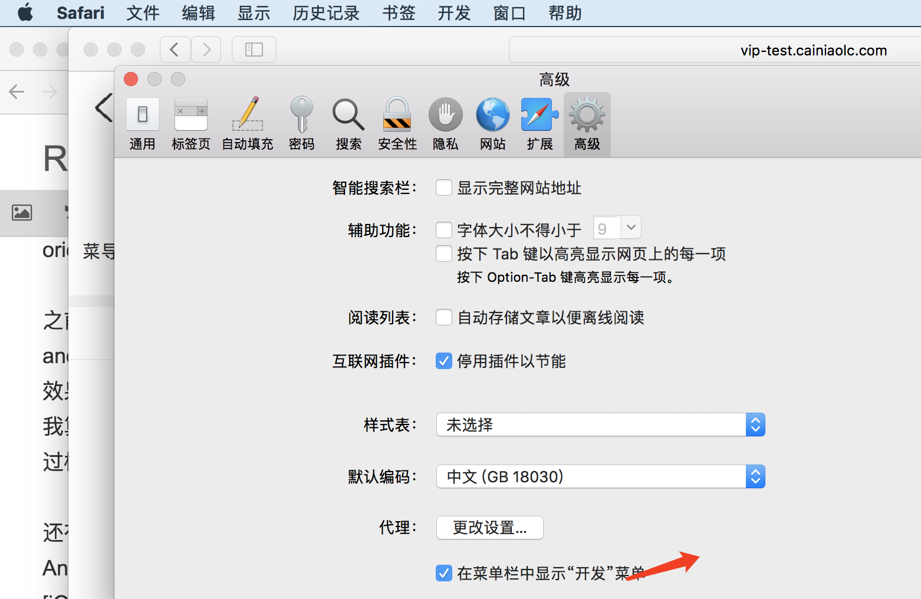Open the Safari application menu
Image resolution: width=921 pixels, height=599 pixels.
point(80,12)
